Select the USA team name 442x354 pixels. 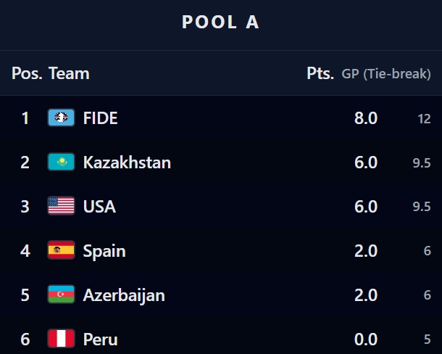point(99,206)
